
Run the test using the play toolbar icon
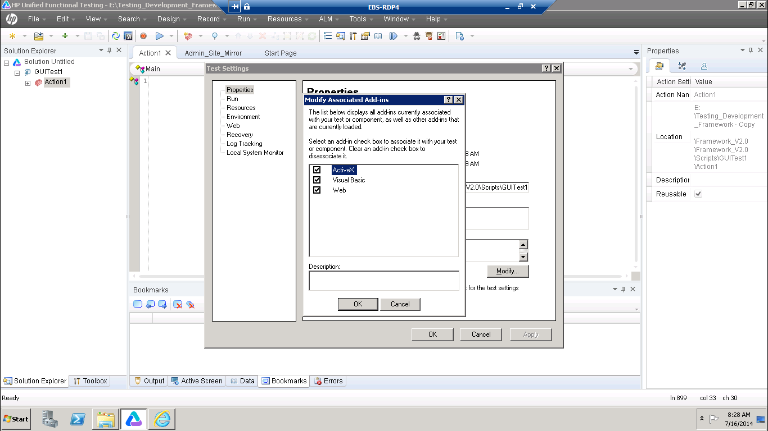click(160, 35)
